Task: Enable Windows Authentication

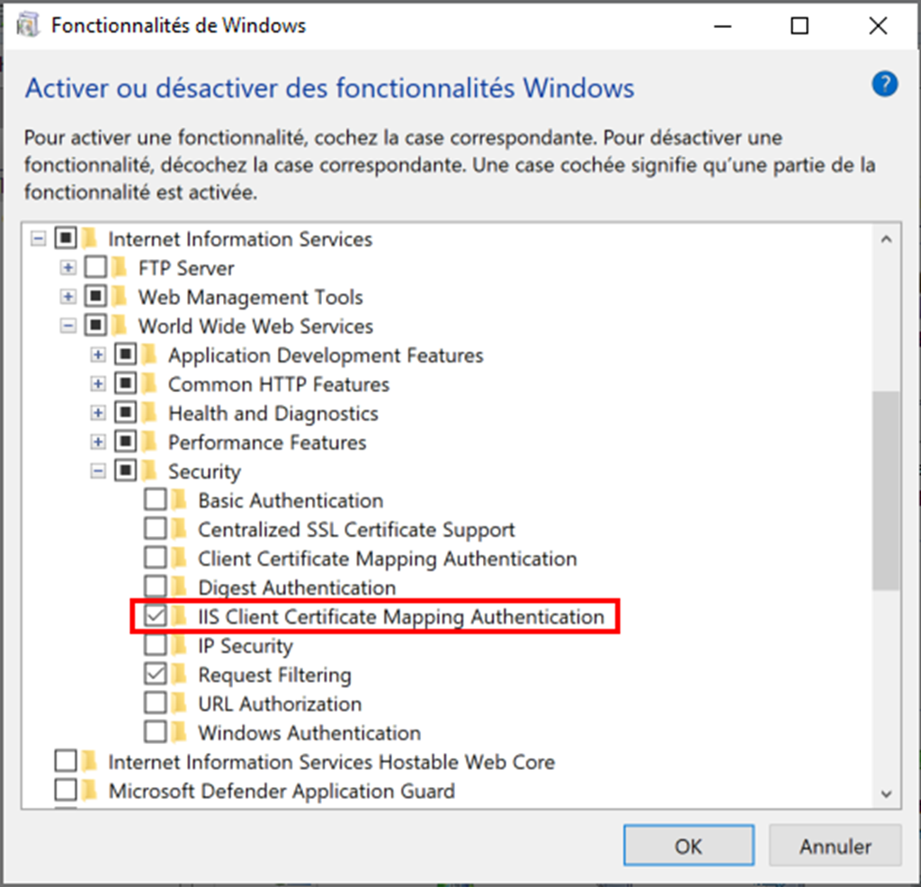Action: click(x=155, y=732)
